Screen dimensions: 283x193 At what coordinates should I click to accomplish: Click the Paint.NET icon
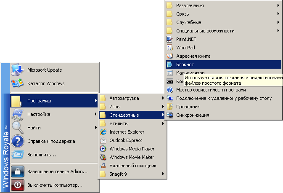pyautogui.click(x=170, y=39)
